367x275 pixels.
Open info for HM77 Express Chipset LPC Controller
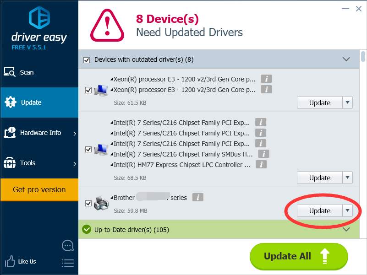261,164
